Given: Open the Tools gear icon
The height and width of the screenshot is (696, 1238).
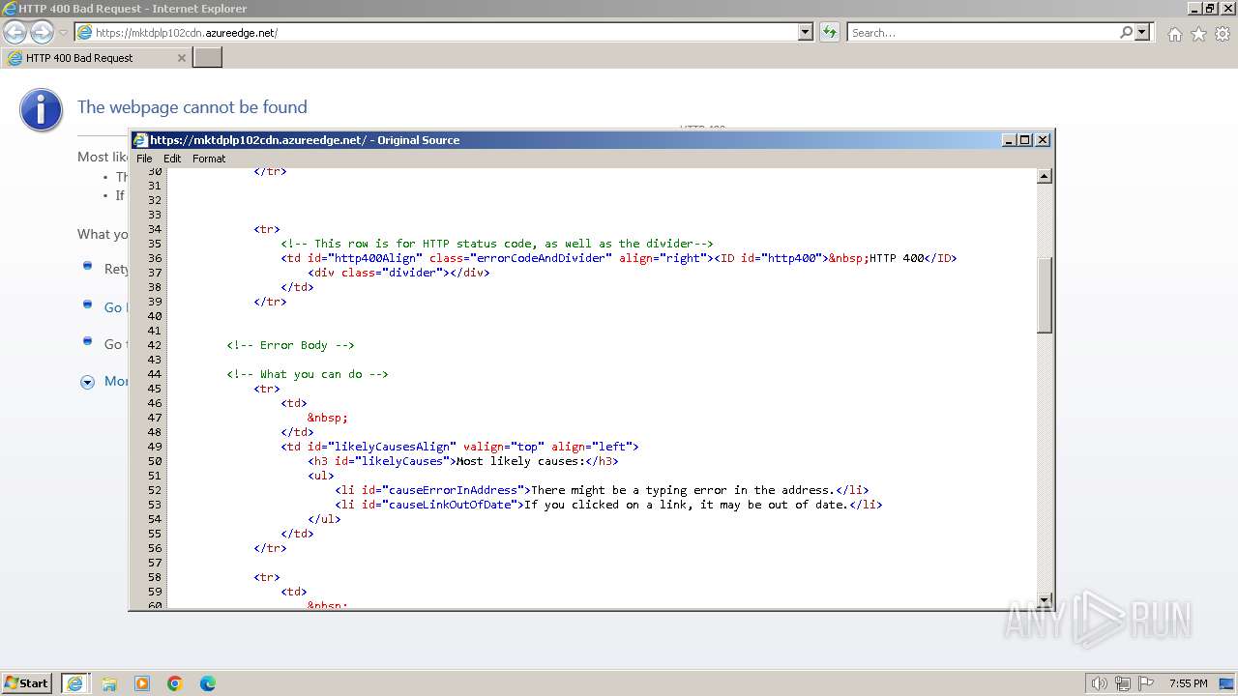Looking at the screenshot, I should coord(1222,34).
